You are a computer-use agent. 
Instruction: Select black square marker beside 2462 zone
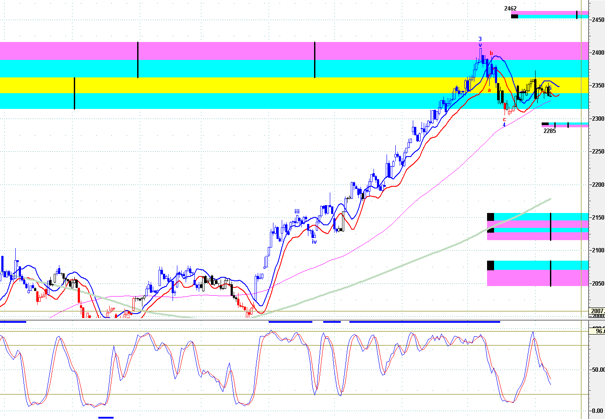(514, 17)
